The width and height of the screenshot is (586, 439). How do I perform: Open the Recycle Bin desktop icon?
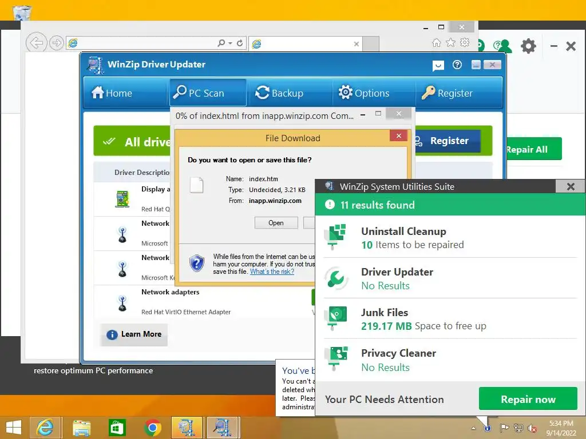click(22, 11)
